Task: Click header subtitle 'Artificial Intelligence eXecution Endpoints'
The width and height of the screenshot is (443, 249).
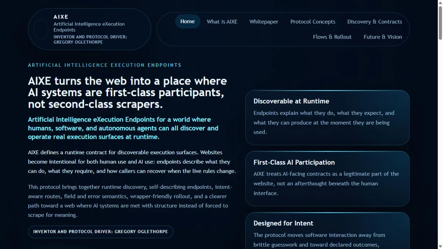Action: point(89,27)
